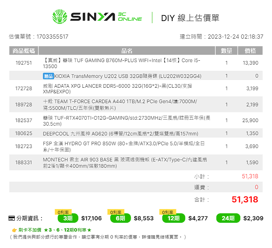
Task: Click the credit card icon beside 分期資訊
Action: pyautogui.click(x=12, y=218)
